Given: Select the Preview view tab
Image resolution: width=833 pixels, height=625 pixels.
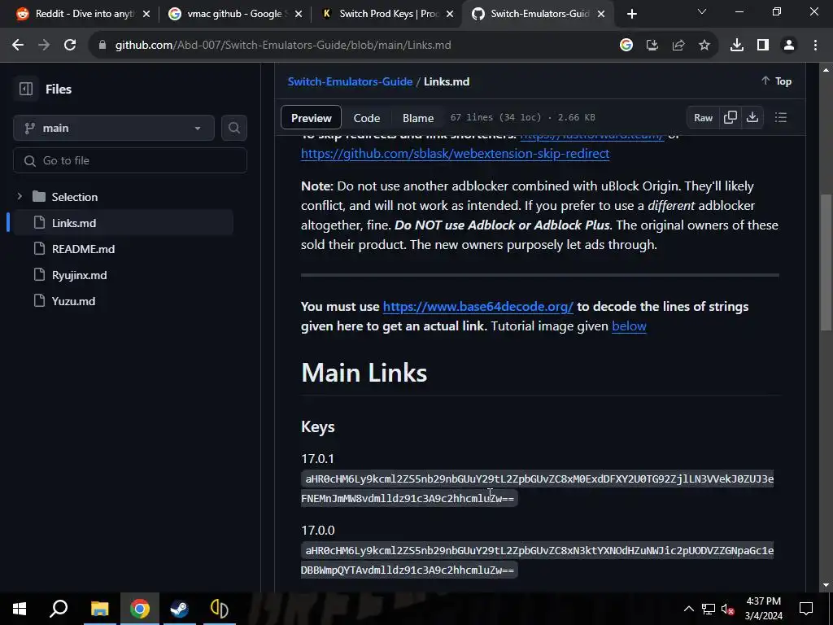Looking at the screenshot, I should [312, 118].
